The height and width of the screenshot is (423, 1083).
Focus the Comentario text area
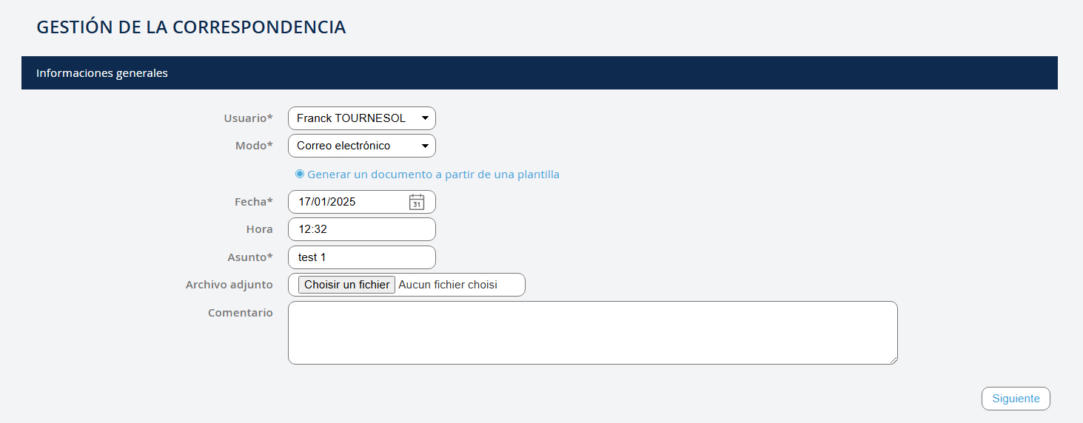(592, 333)
